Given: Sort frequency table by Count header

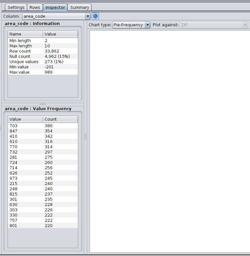Looking at the screenshot, I should pos(60,119).
